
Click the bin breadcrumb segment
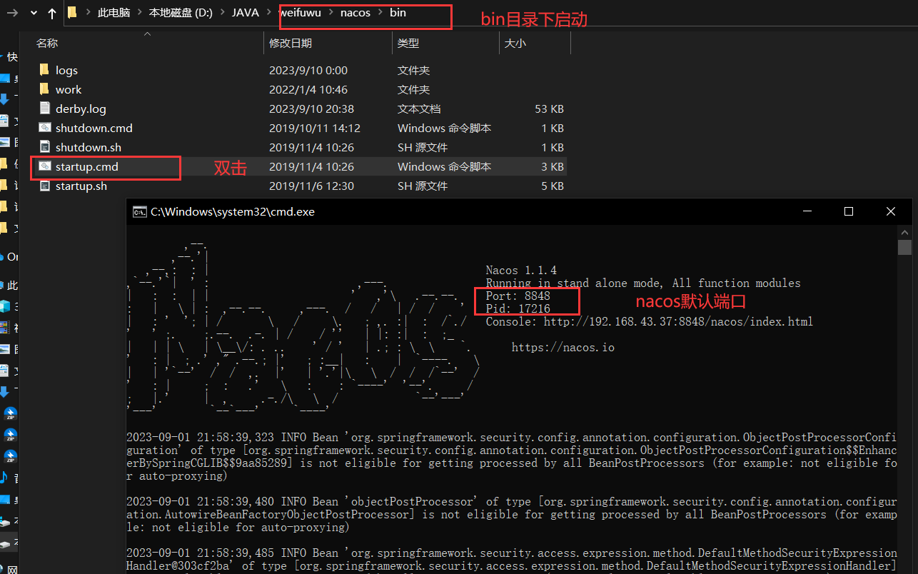coord(398,13)
